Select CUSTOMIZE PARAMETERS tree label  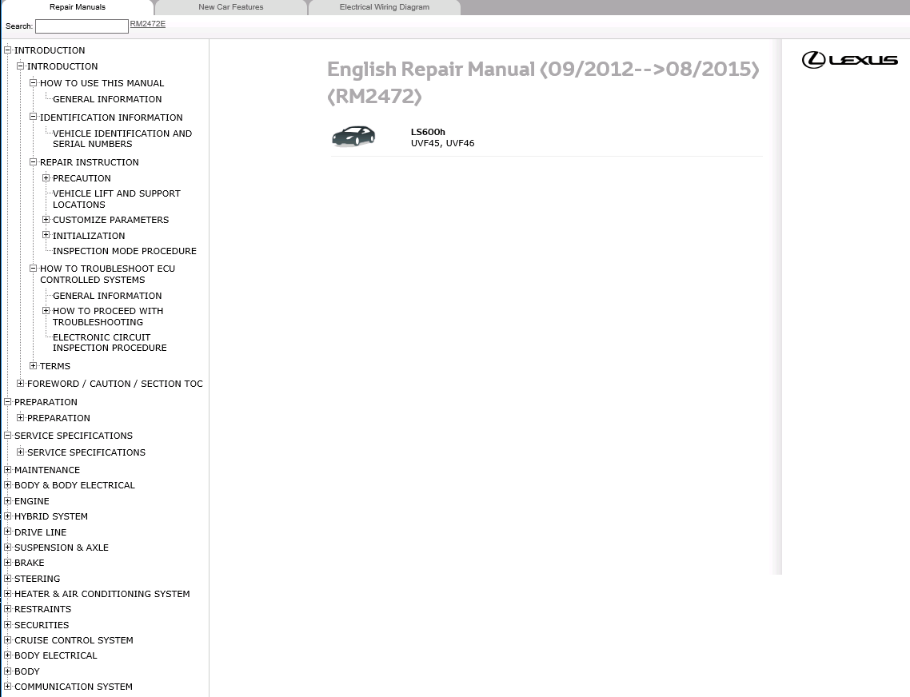(x=111, y=220)
